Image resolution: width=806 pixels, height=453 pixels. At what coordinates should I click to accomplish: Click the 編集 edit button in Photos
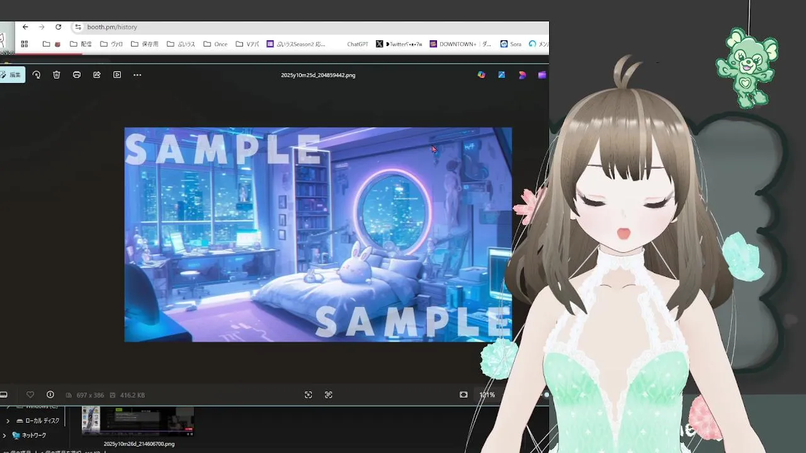[x=11, y=75]
